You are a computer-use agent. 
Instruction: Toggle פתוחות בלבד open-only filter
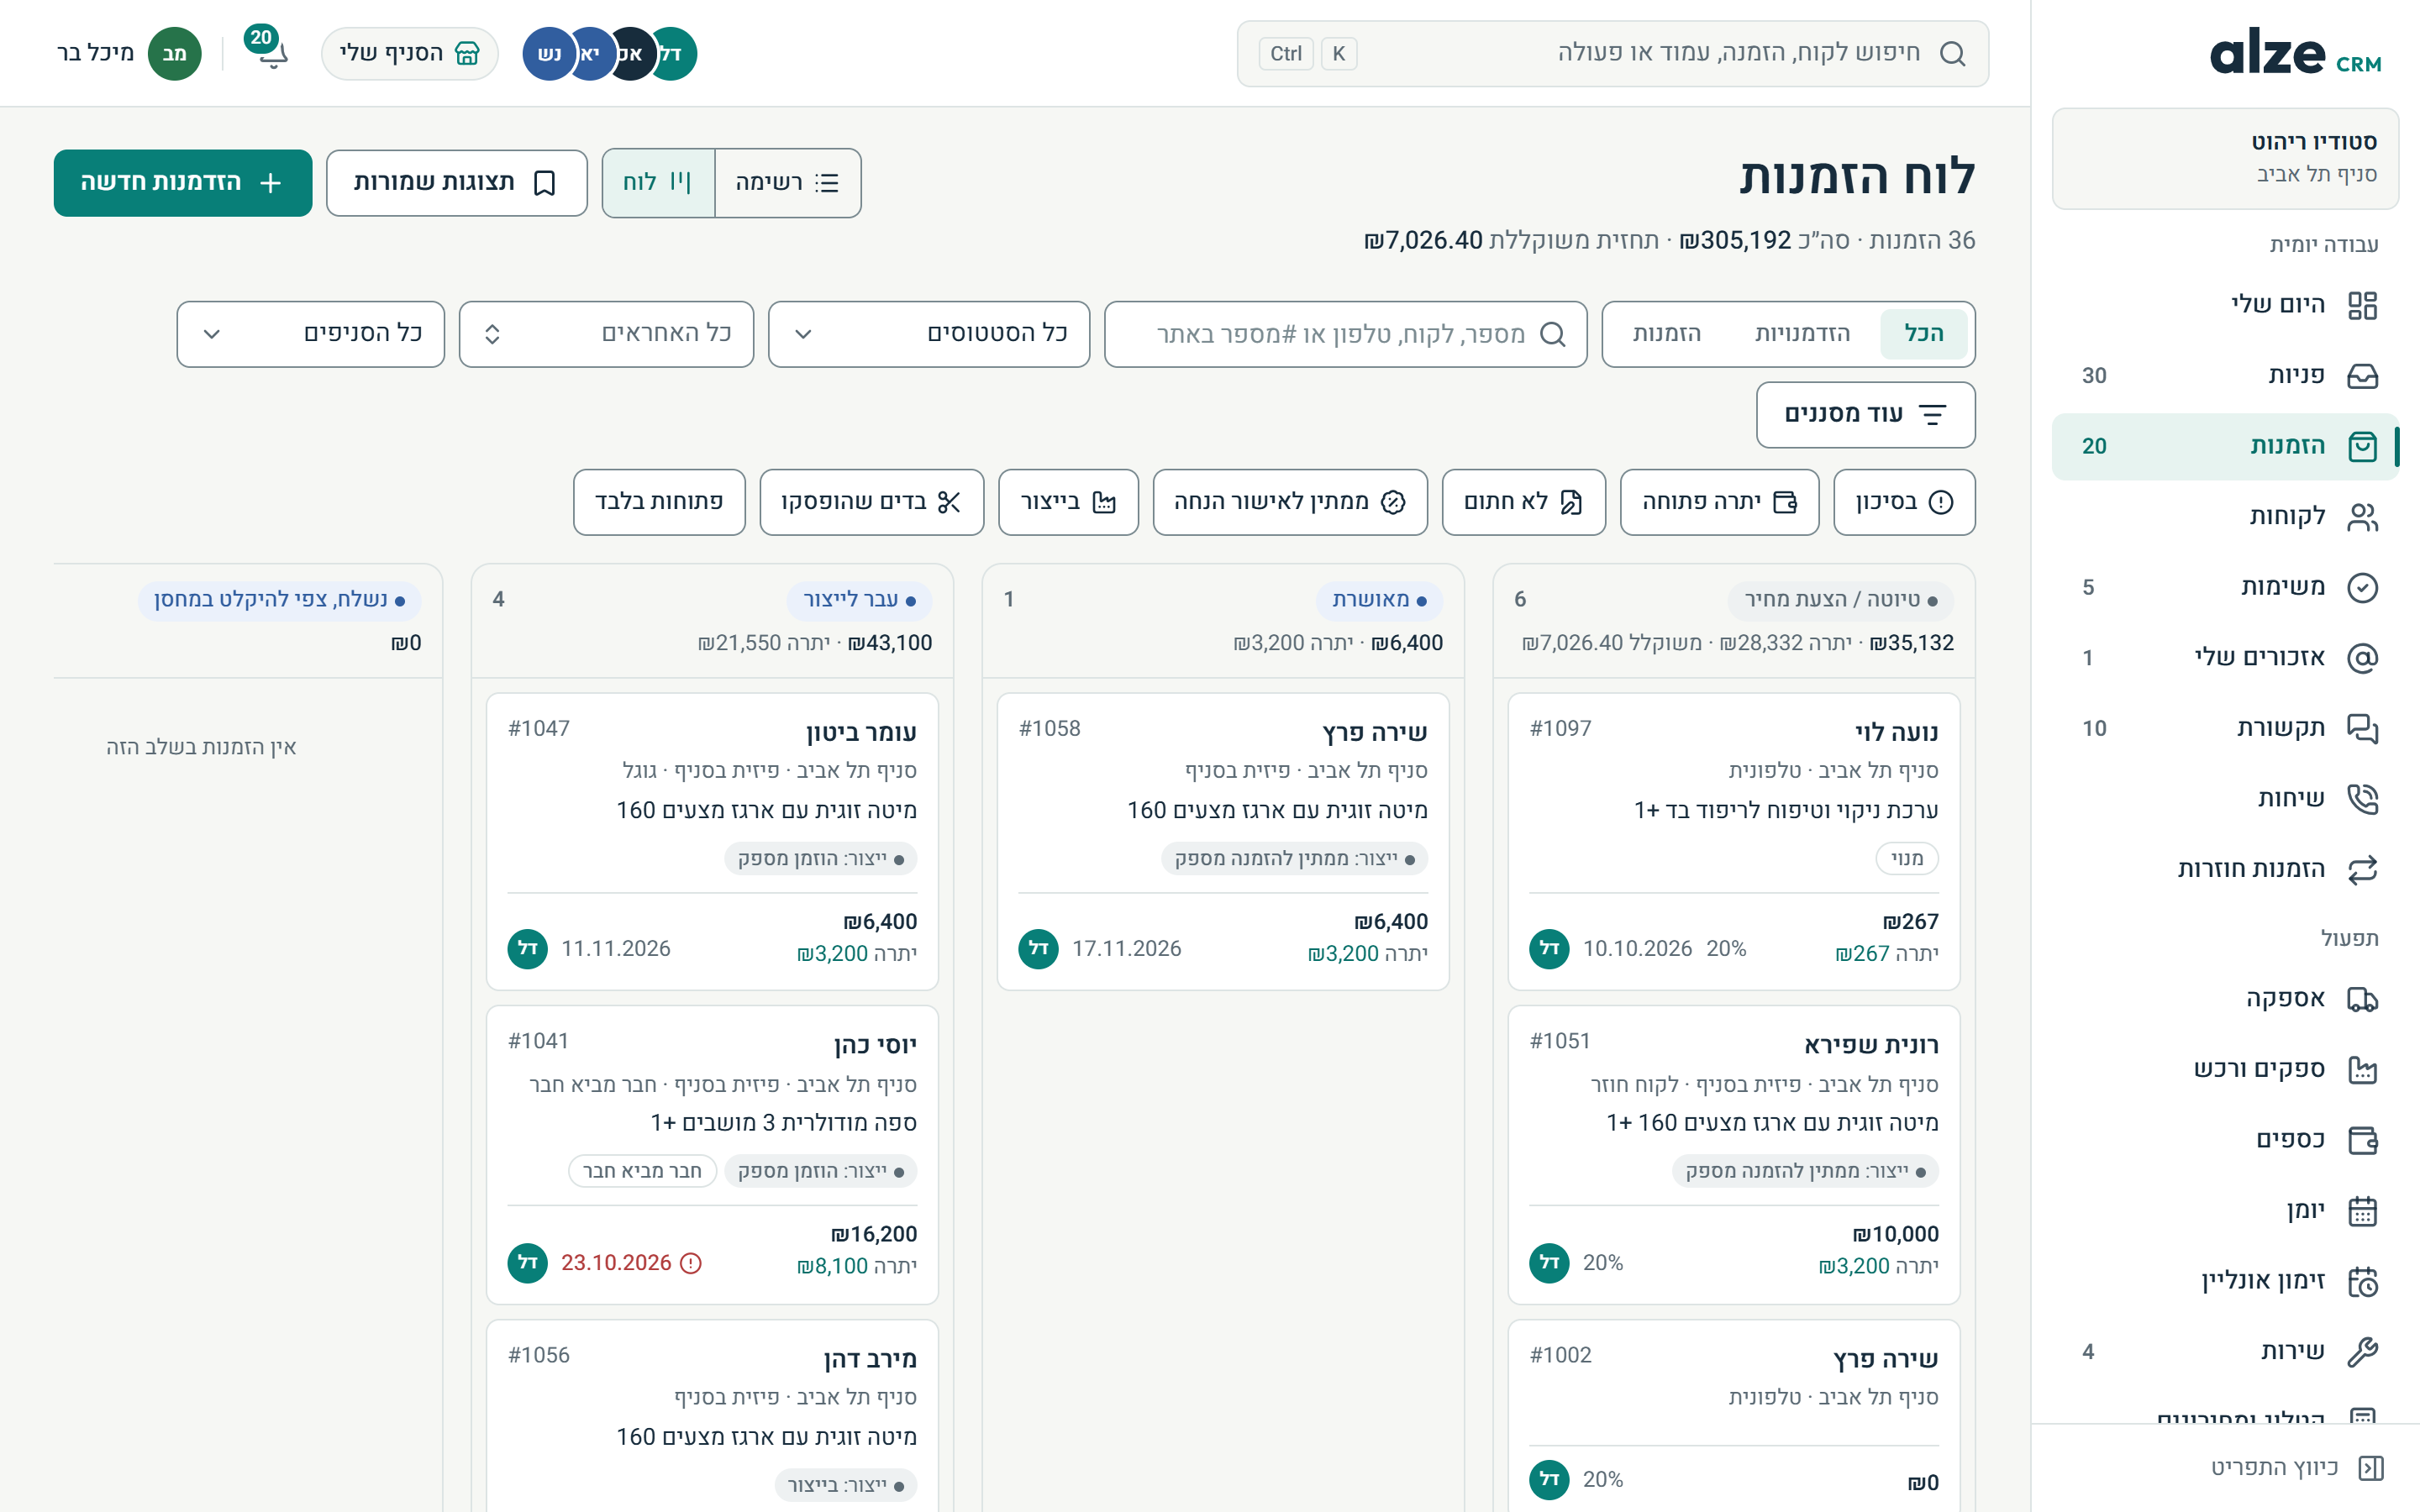[659, 502]
